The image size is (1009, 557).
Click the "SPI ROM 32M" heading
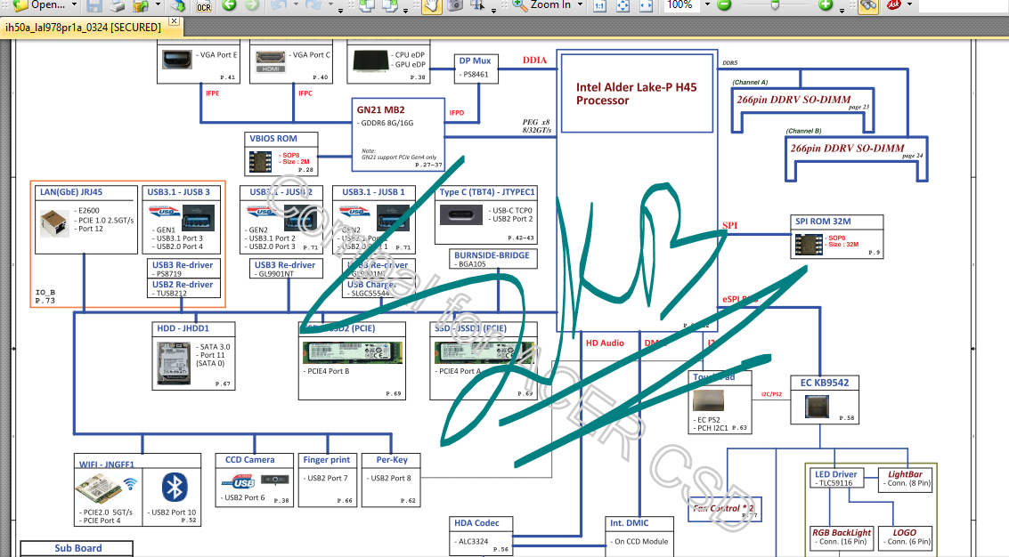[x=823, y=222]
